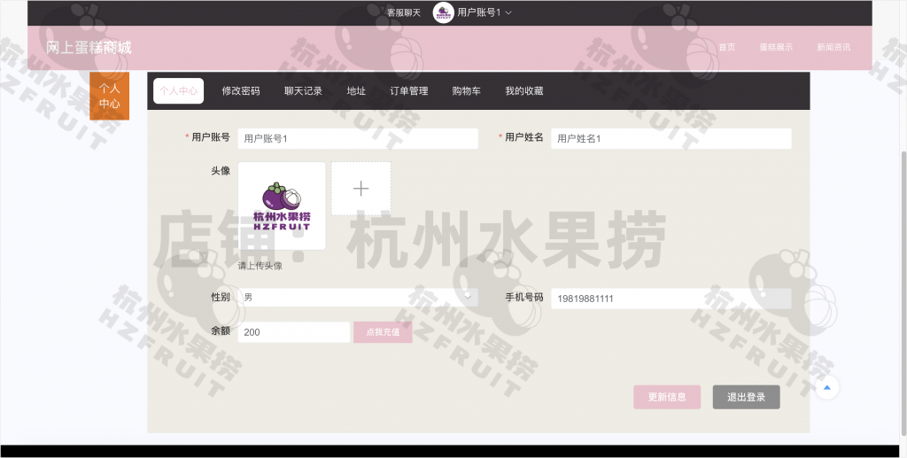The width and height of the screenshot is (907, 458).
Task: Click the 退出登录 logout button
Action: click(746, 397)
